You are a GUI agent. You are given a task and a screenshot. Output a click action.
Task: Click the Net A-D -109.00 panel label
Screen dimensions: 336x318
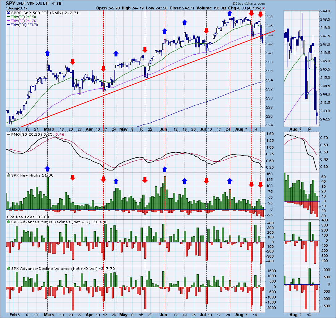pos(59,222)
